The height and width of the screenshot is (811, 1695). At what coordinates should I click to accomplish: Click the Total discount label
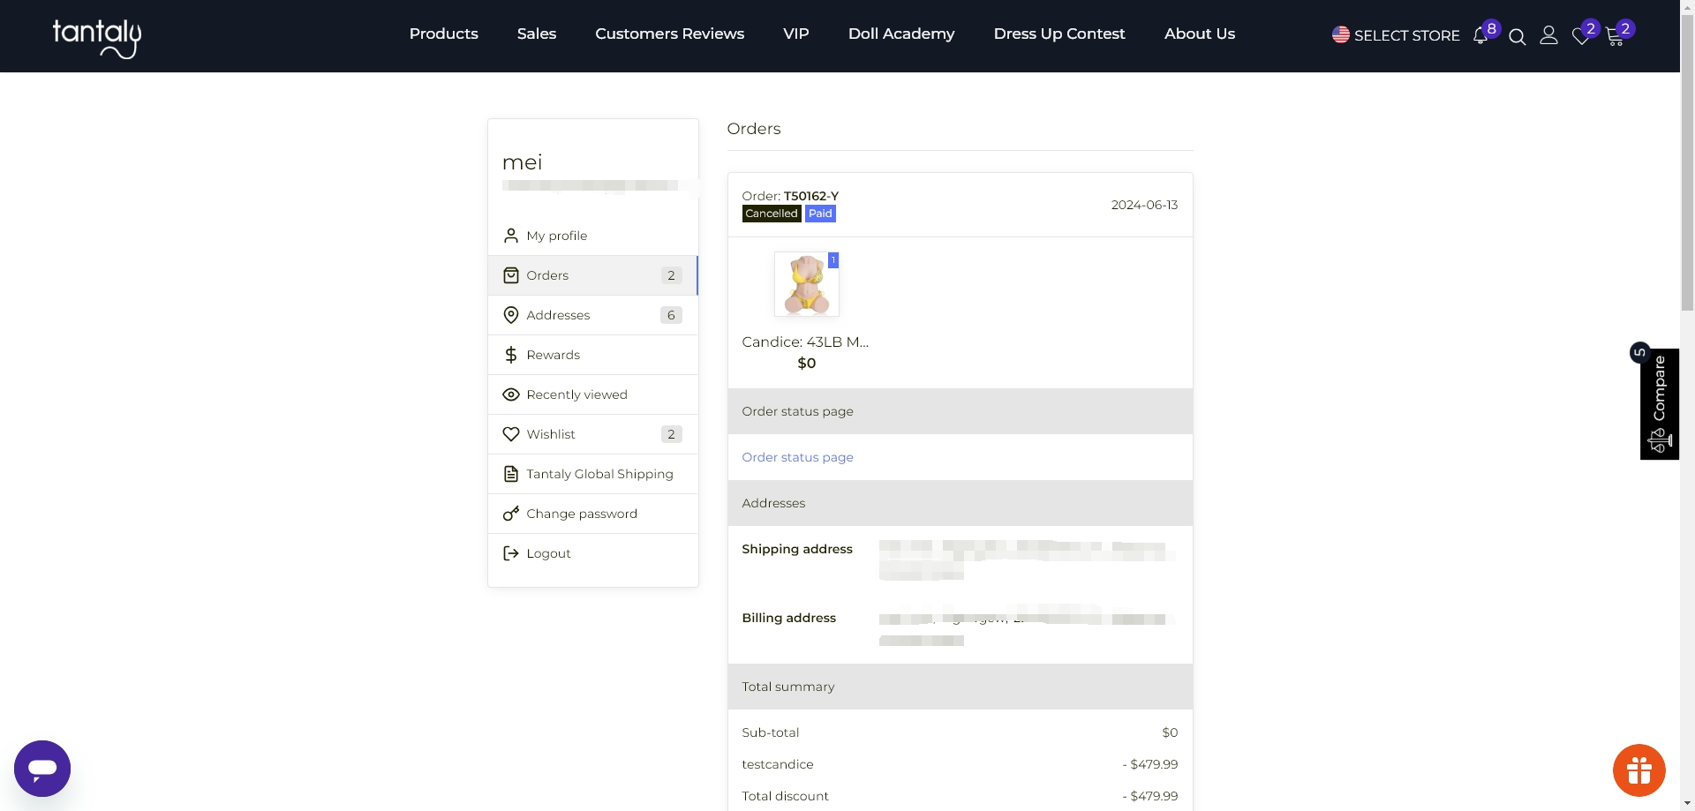[x=785, y=796]
